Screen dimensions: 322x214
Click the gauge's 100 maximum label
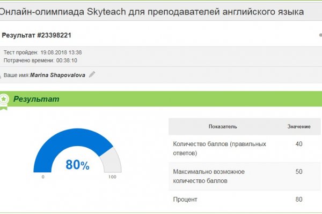pos(112,177)
